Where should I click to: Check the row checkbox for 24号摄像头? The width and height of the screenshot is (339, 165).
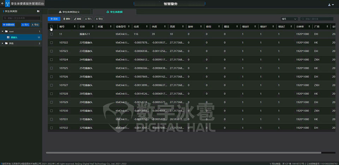52,60
